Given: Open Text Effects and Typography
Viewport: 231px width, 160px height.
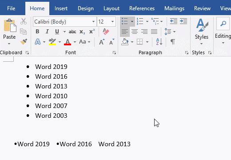Looking at the screenshot, I should click(x=38, y=42).
